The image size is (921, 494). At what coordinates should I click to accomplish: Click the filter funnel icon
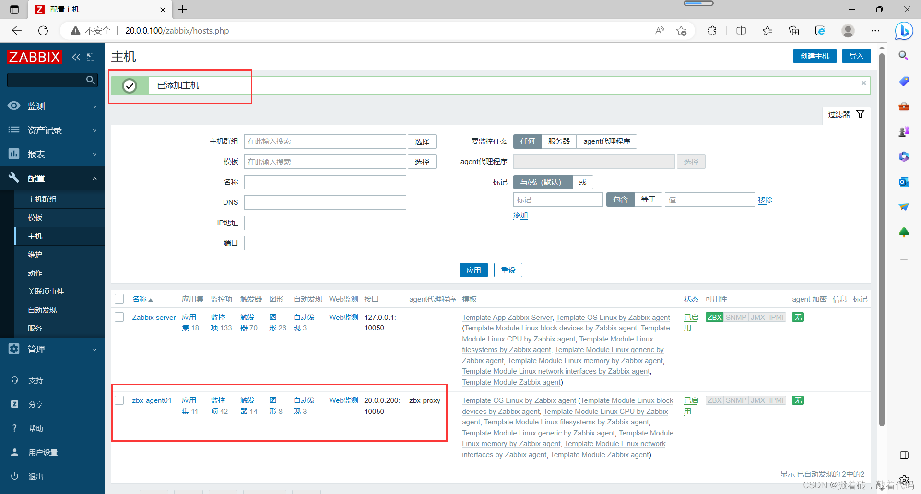(x=861, y=114)
